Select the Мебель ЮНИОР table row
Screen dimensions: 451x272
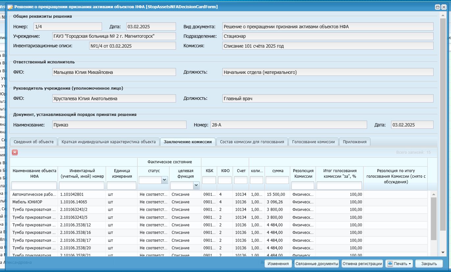pyautogui.click(x=220, y=202)
